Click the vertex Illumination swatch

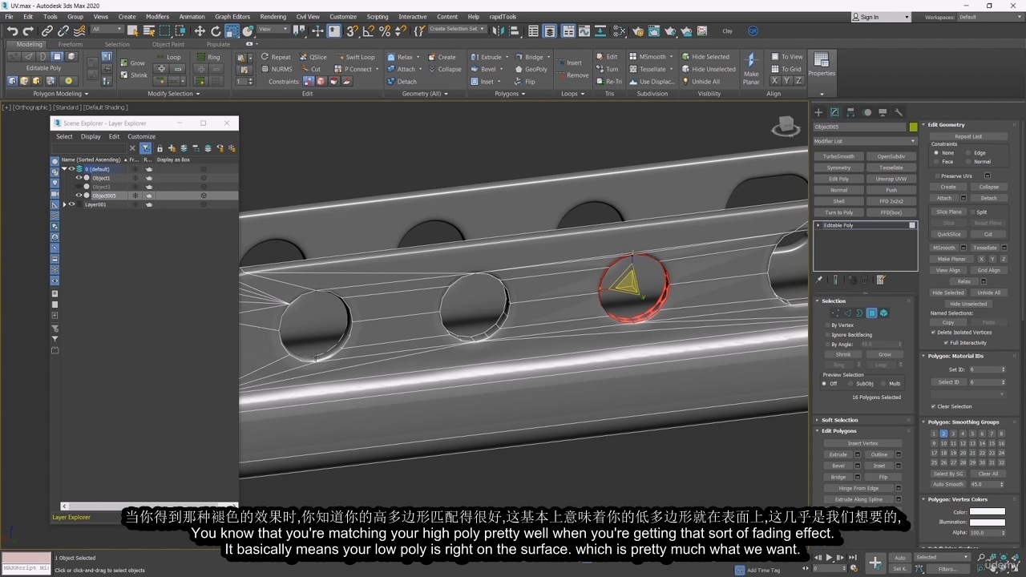987,522
